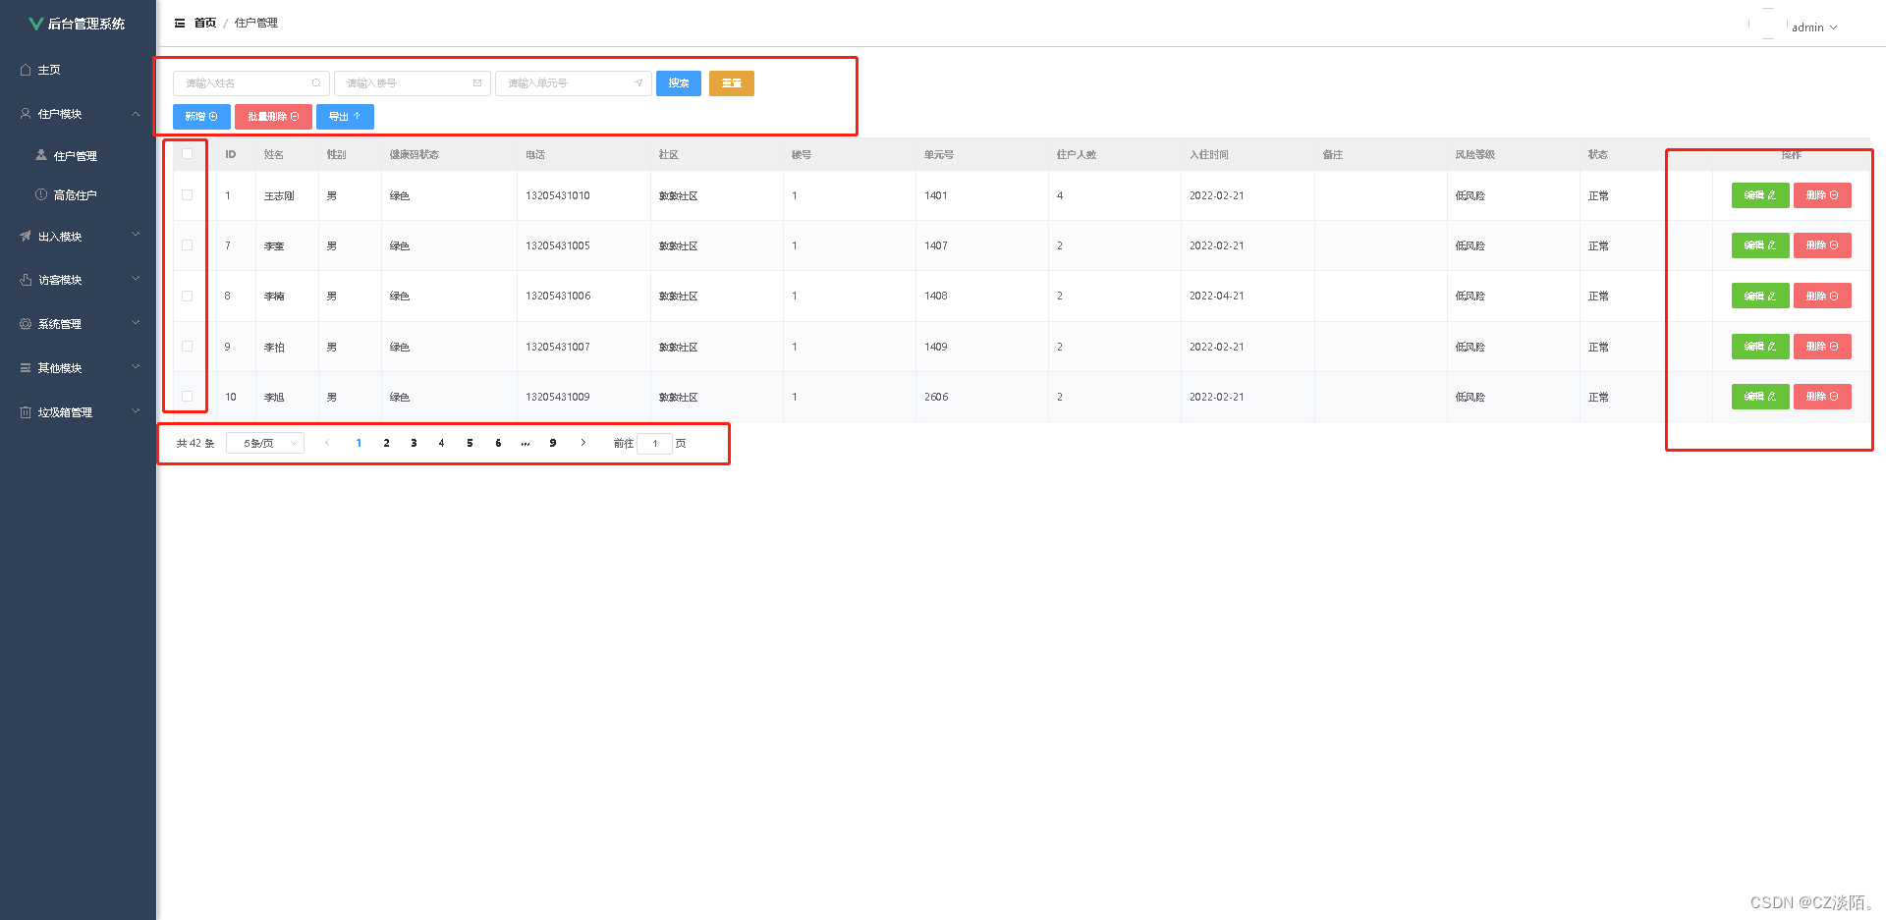The height and width of the screenshot is (920, 1886).
Task: Toggle sidebar with hamburger icon
Action: click(180, 23)
